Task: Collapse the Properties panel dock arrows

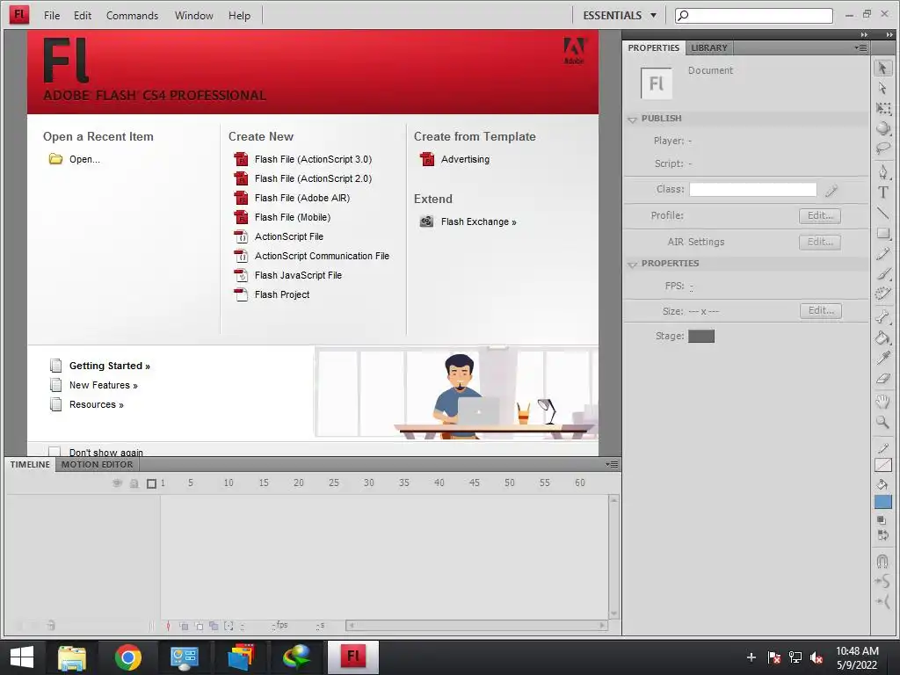Action: pyautogui.click(x=864, y=34)
